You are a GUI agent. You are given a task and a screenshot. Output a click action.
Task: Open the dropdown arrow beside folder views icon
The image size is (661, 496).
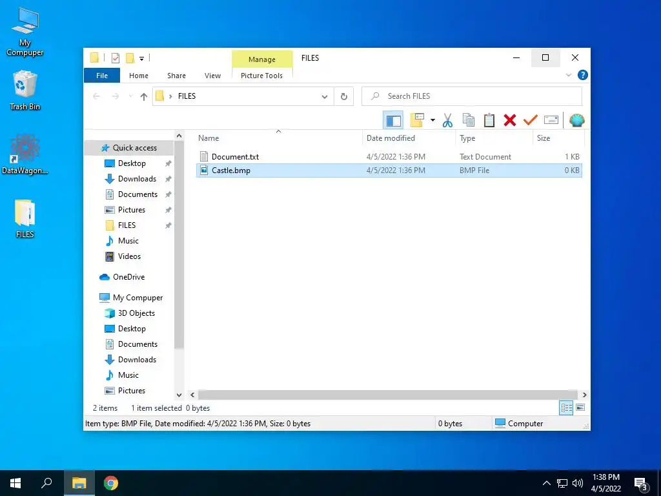[x=432, y=120]
